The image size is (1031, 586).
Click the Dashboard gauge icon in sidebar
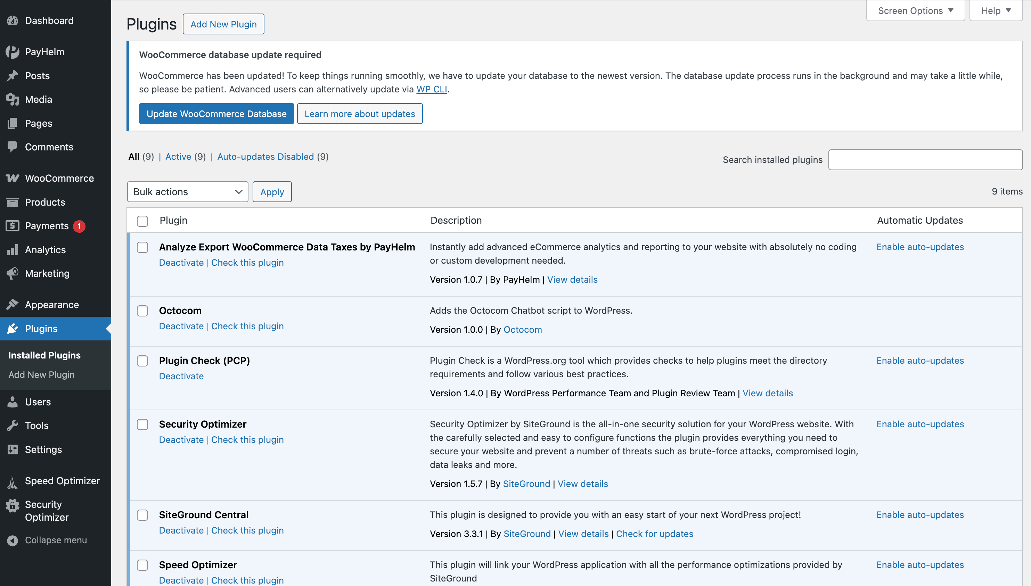pos(13,20)
